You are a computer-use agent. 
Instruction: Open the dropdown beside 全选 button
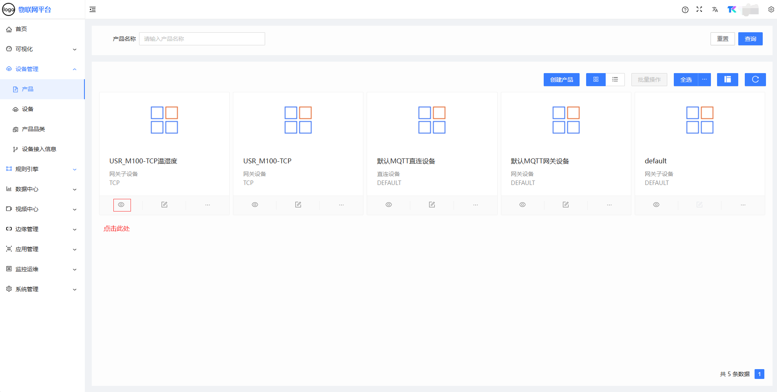[704, 80]
